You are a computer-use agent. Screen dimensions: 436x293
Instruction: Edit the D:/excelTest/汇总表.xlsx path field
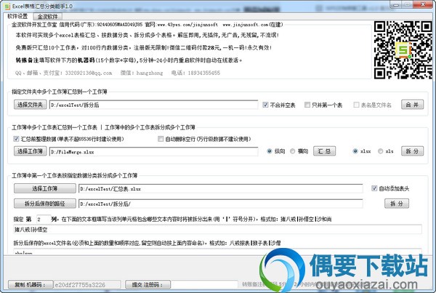coord(221,188)
